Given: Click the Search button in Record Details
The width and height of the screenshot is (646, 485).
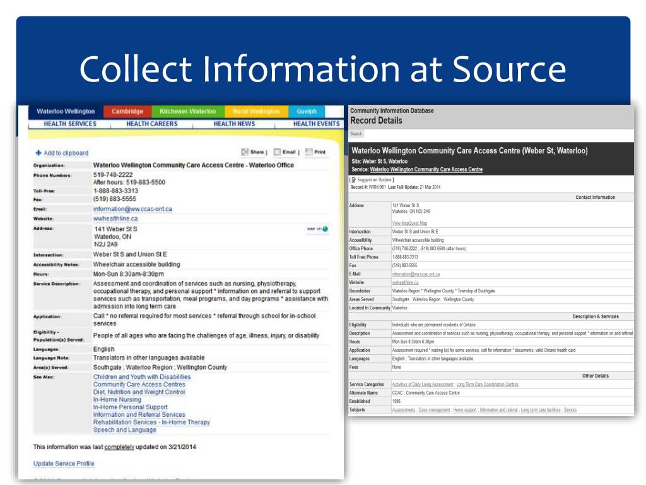Looking at the screenshot, I should click(x=356, y=134).
